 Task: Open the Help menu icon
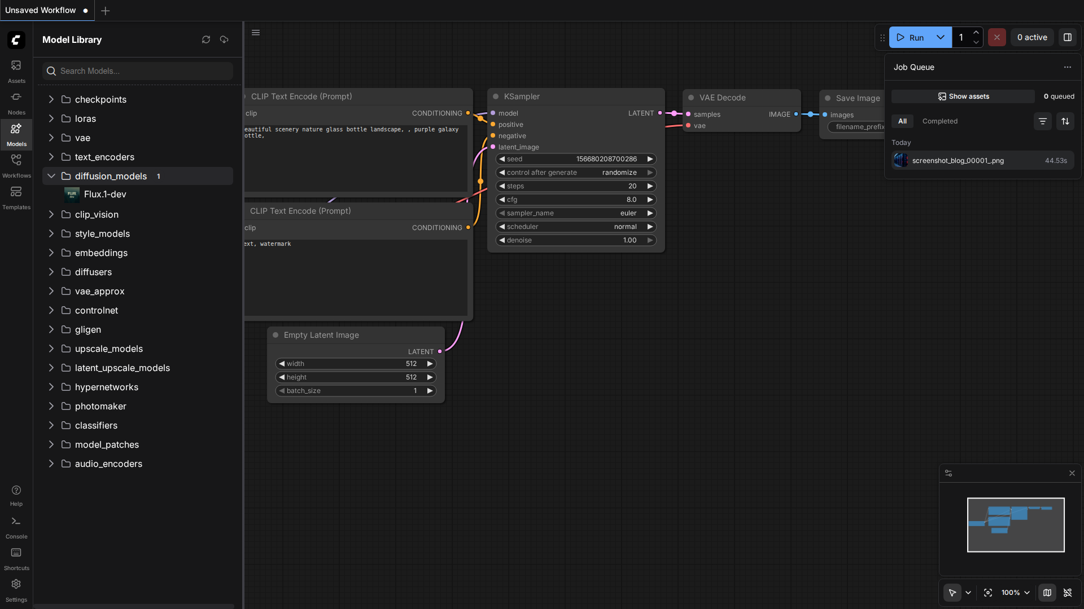click(x=16, y=495)
